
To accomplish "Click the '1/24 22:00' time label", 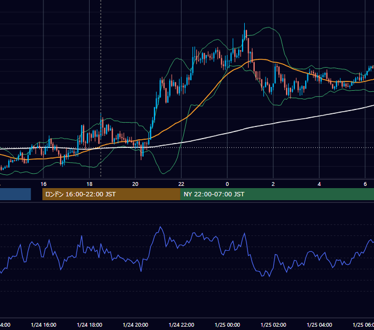I will 182,324.
